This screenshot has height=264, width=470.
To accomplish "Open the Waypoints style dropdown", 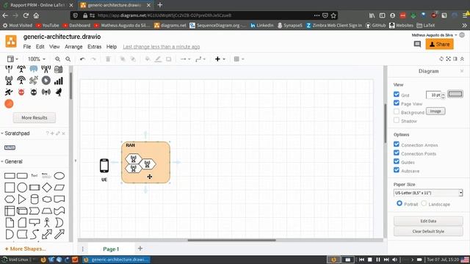I will point(200,59).
